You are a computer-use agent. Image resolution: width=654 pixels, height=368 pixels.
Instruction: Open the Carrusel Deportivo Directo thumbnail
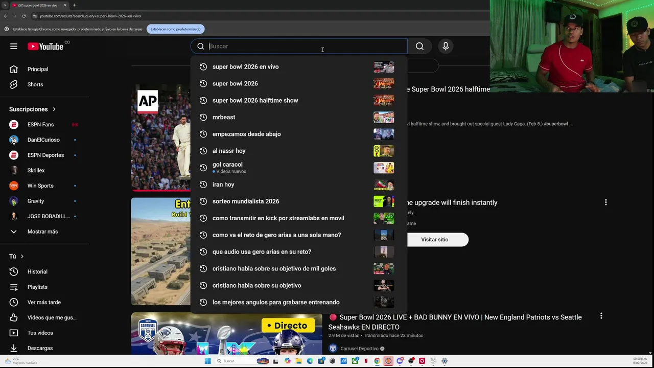click(226, 334)
